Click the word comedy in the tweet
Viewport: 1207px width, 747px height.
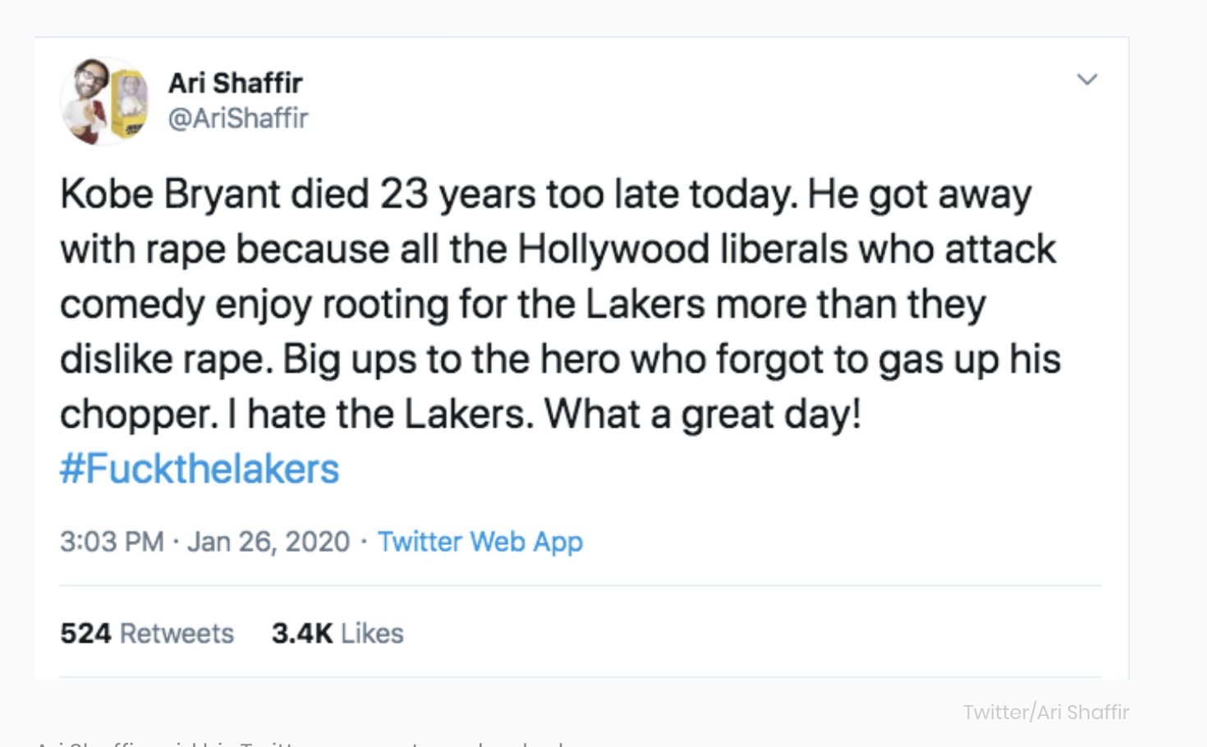click(131, 305)
